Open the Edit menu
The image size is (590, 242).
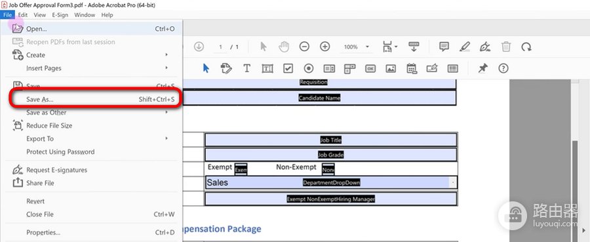tap(23, 15)
